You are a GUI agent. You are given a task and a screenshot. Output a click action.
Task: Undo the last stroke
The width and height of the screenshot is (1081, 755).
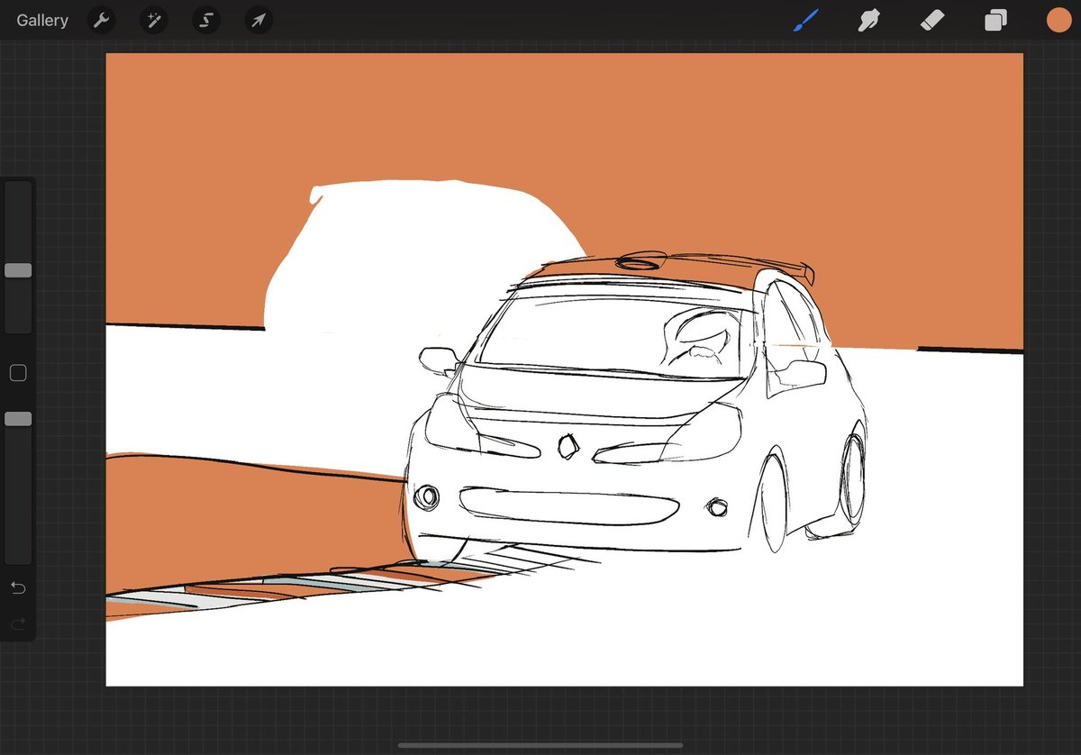pyautogui.click(x=18, y=588)
